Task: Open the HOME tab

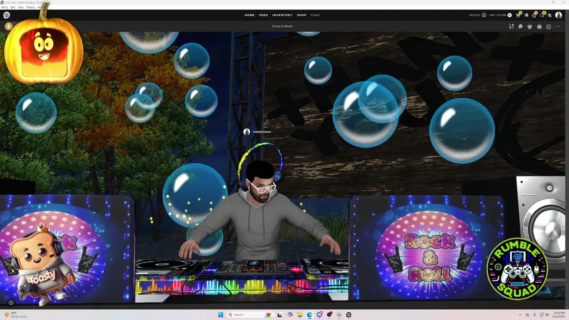Action: 249,15
